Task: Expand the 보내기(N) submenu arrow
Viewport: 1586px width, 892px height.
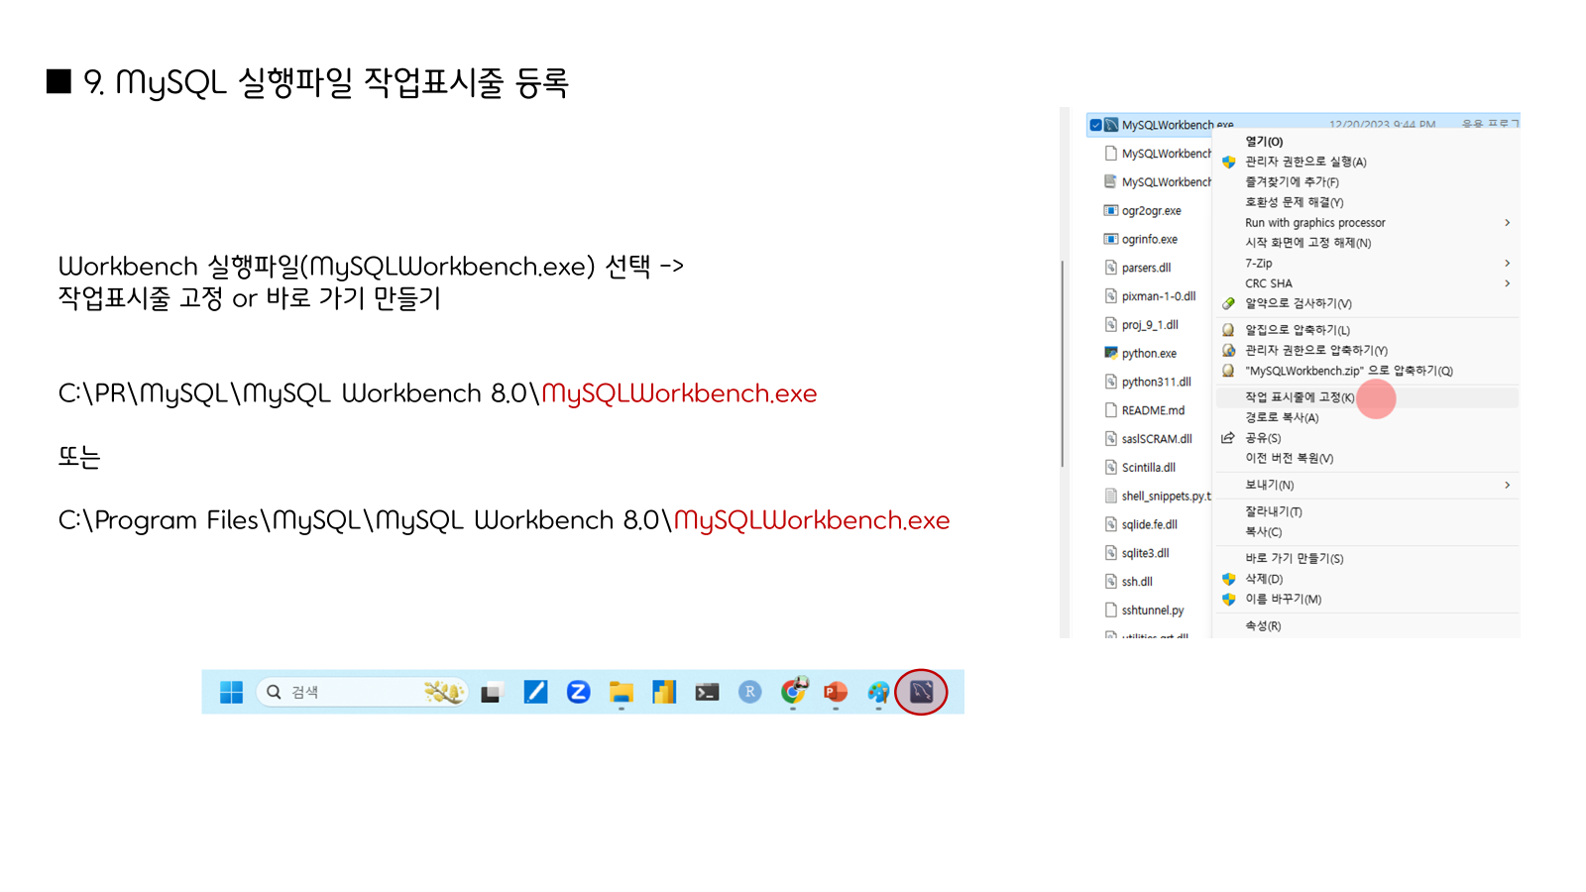Action: (x=1507, y=485)
